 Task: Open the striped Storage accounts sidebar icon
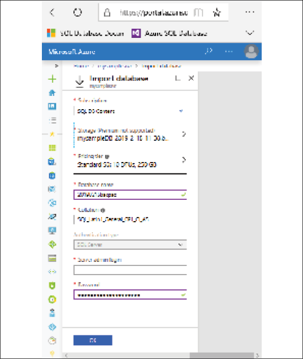tap(52, 258)
